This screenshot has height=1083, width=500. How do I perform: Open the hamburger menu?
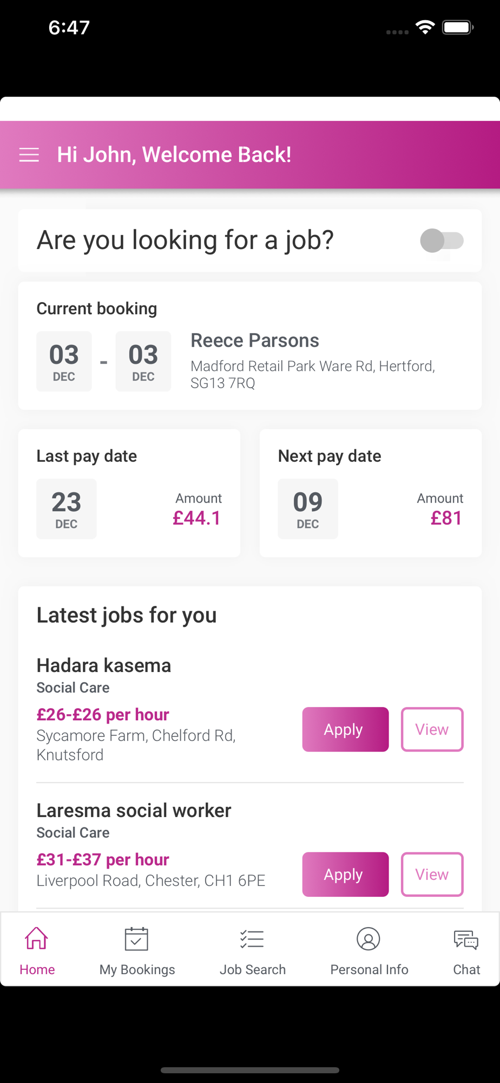(x=29, y=155)
